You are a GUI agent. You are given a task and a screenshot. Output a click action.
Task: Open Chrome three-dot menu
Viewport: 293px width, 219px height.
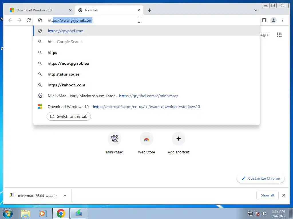pos(283,20)
